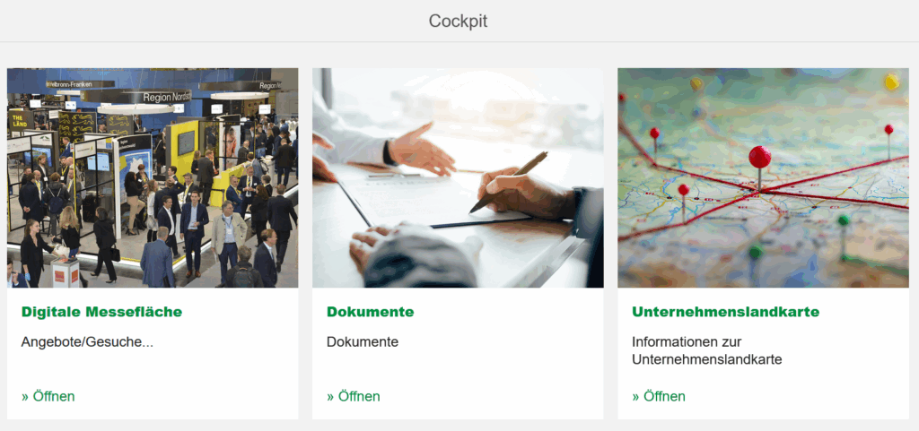Open the Digitale Messefläche heading

tap(101, 312)
